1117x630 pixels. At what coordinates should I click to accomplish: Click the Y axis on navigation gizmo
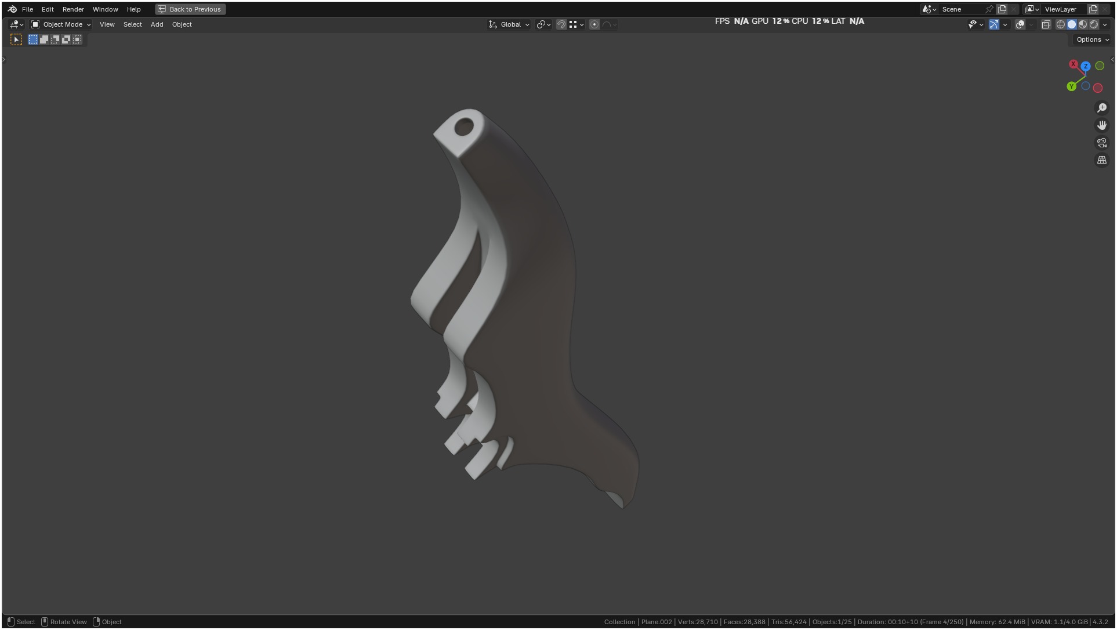1072,86
